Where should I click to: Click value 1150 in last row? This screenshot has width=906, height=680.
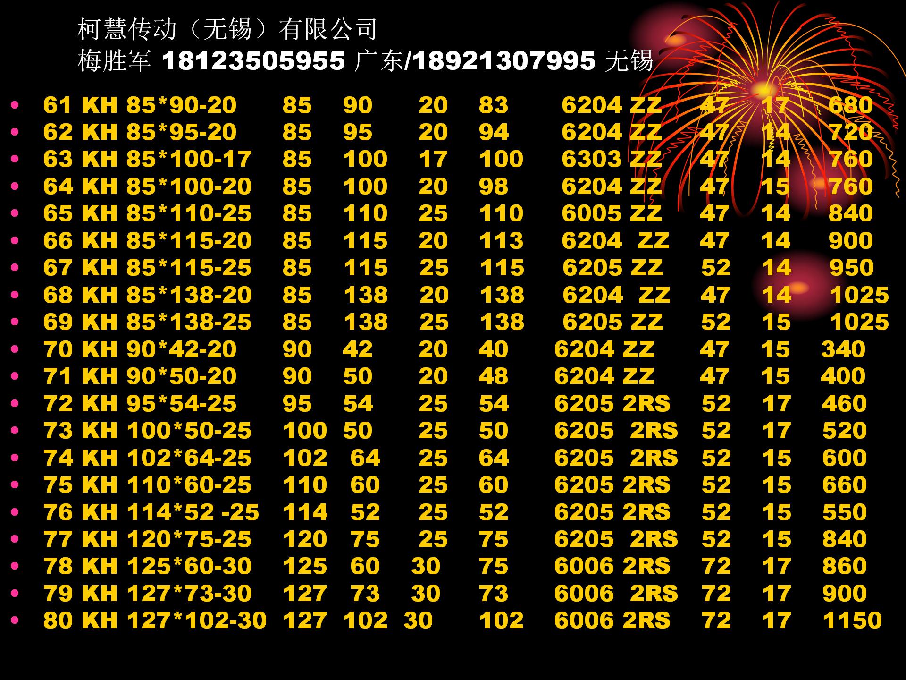[x=852, y=620]
